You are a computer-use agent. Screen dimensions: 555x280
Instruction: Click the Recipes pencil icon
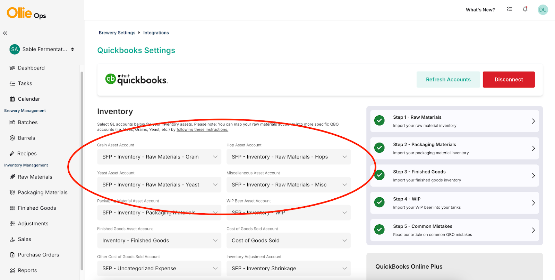pos(12,154)
